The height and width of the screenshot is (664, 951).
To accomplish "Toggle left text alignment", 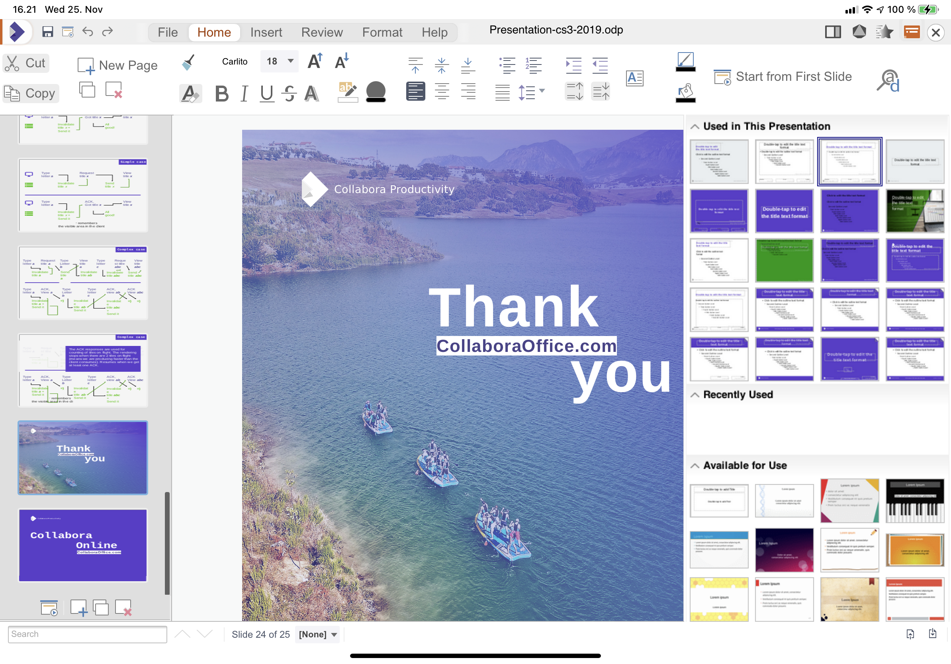I will [x=415, y=92].
